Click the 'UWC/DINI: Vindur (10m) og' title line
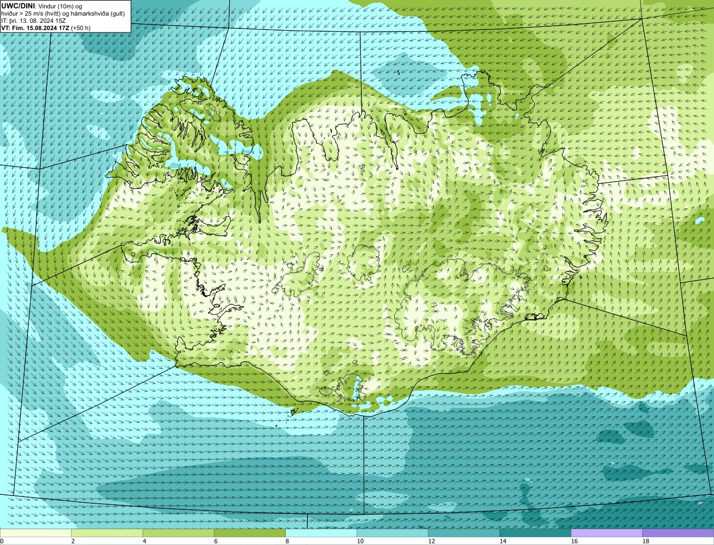The width and height of the screenshot is (714, 545). 42,6
